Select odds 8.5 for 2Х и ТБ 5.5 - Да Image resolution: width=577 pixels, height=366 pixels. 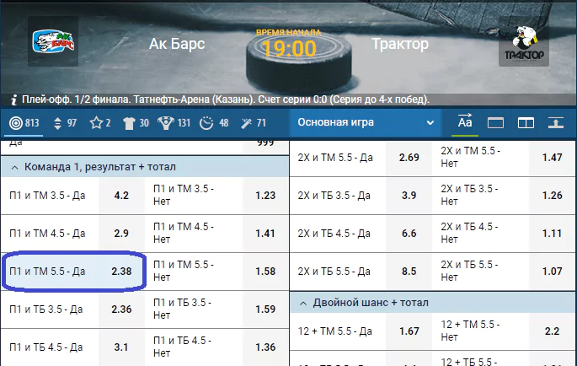(409, 272)
